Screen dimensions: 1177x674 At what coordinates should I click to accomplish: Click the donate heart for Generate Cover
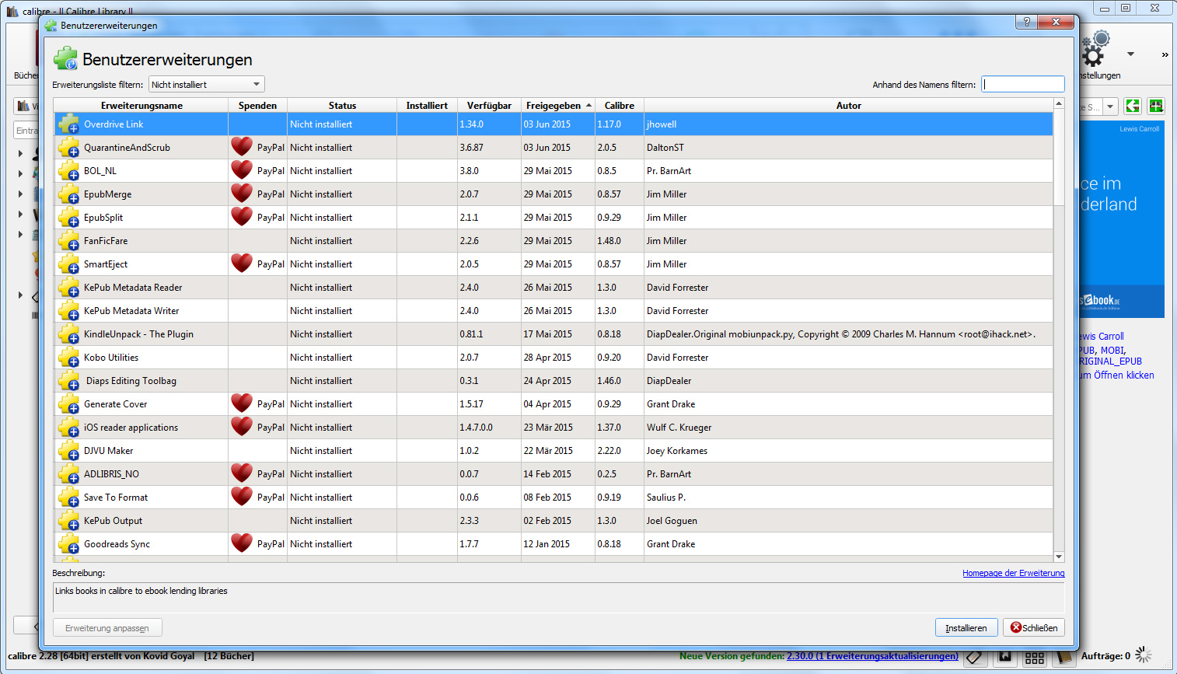(242, 403)
